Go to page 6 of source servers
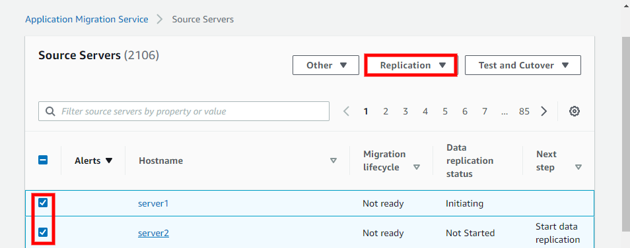This screenshot has height=248, width=630. [465, 112]
